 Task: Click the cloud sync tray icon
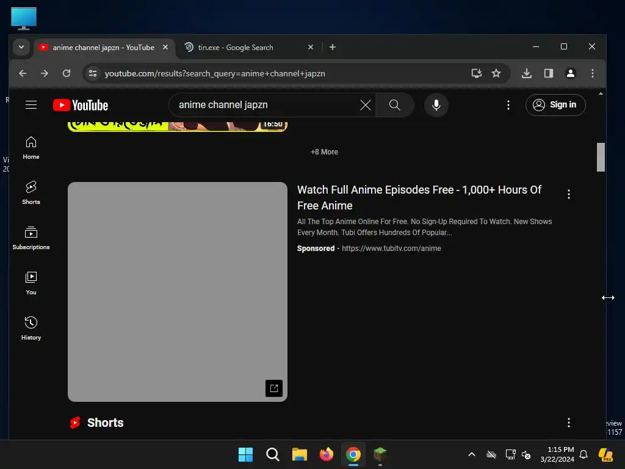491,454
